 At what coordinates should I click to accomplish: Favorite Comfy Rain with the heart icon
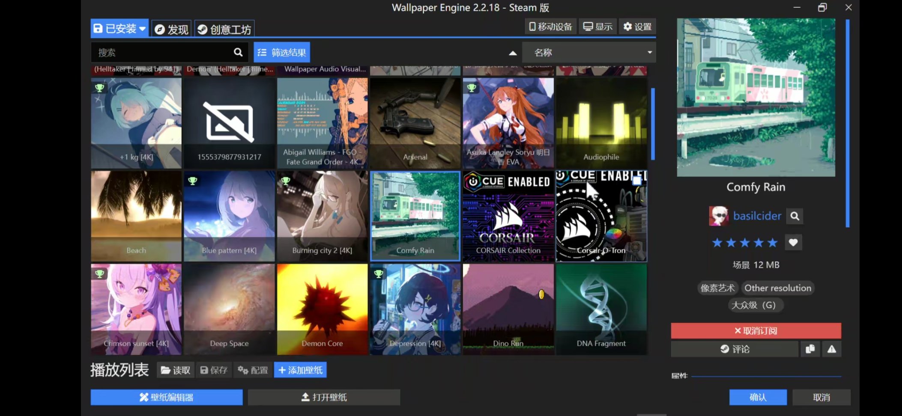click(x=793, y=243)
